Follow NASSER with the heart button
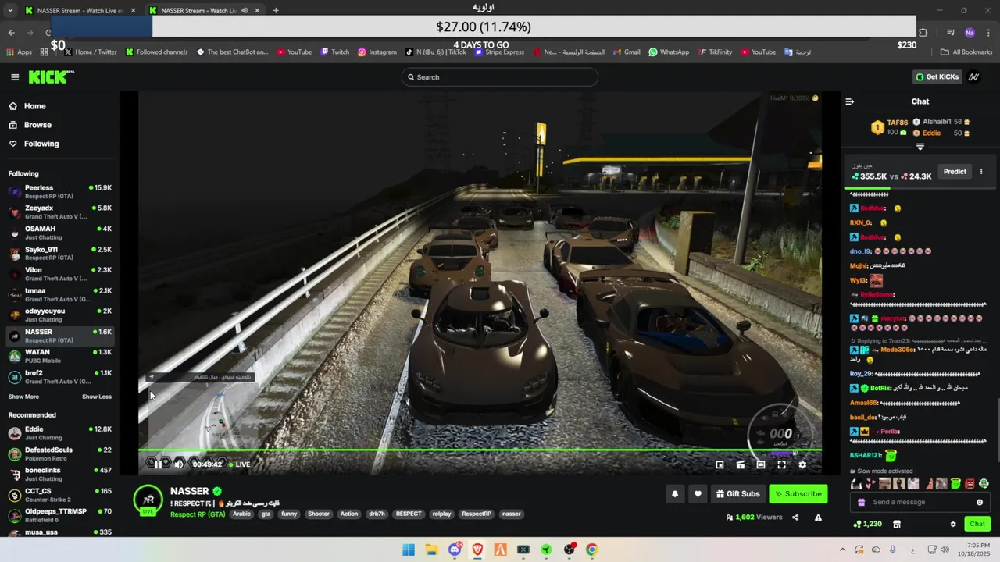The width and height of the screenshot is (1000, 562). tap(698, 494)
